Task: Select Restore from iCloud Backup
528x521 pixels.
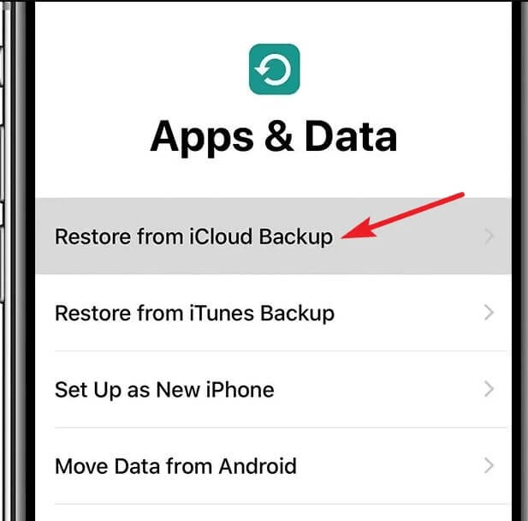Action: pos(274,236)
